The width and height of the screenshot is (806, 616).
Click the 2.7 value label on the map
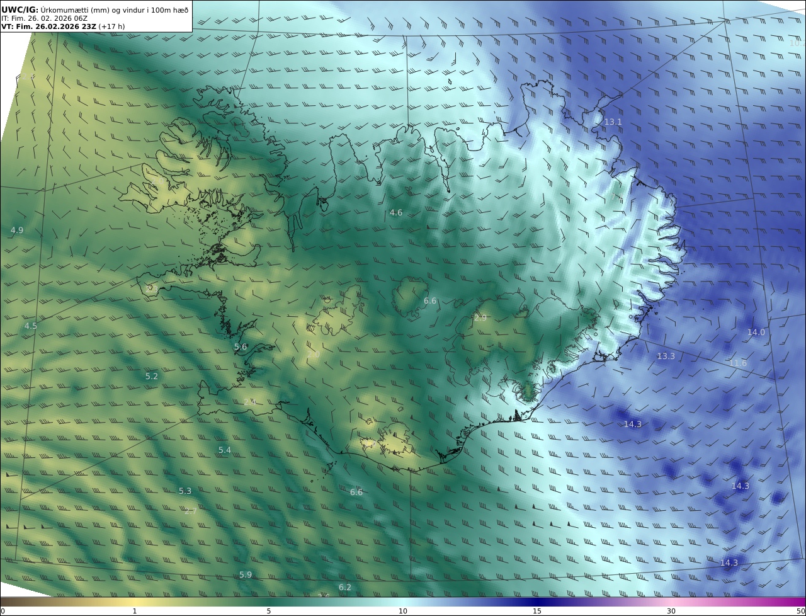190,511
